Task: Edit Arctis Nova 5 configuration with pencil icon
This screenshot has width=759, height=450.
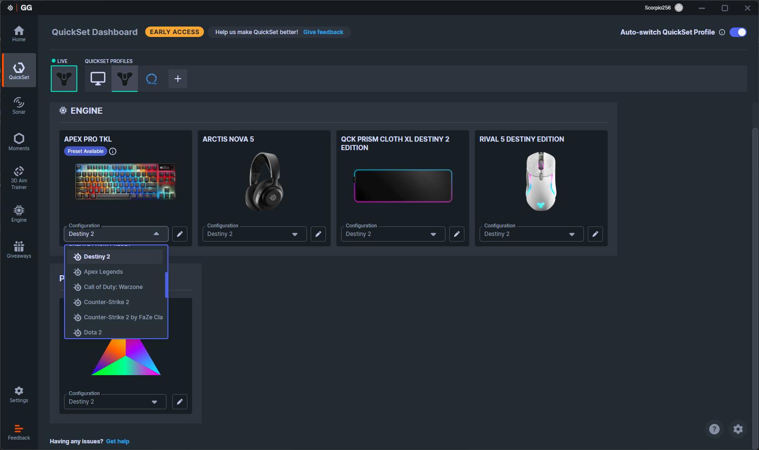Action: [318, 234]
